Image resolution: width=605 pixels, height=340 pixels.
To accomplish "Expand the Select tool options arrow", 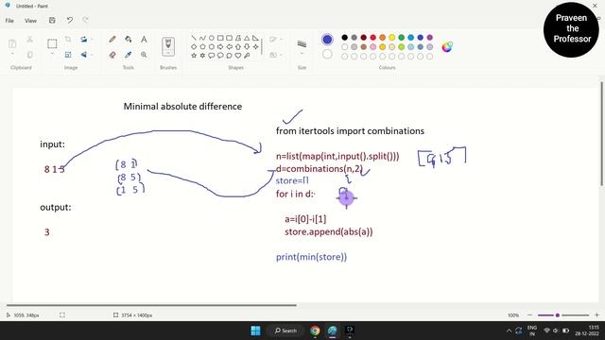I will [x=52, y=54].
